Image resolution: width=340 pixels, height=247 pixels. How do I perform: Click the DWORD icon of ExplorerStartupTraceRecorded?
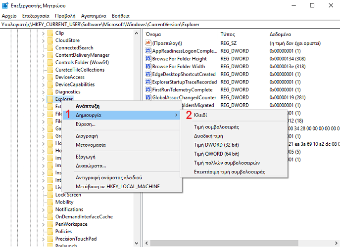pyautogui.click(x=148, y=82)
